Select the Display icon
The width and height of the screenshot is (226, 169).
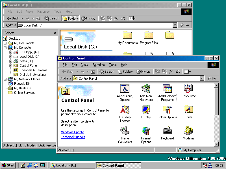pyautogui.click(x=146, y=112)
